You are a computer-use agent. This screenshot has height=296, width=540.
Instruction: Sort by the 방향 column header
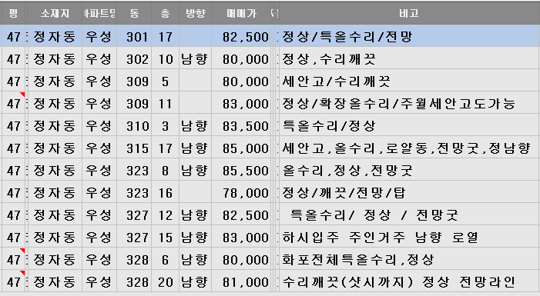[195, 13]
